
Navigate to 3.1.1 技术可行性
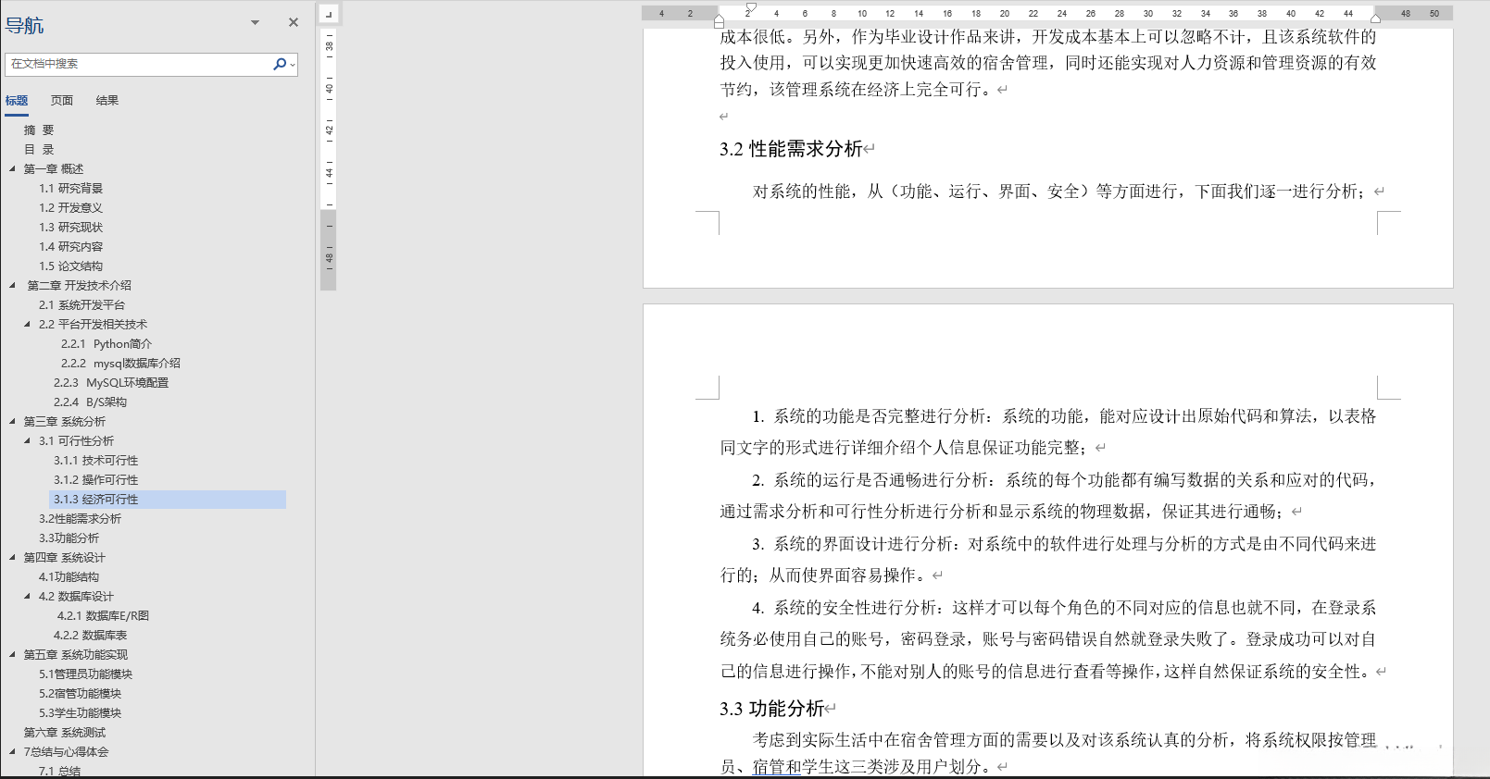pyautogui.click(x=95, y=461)
